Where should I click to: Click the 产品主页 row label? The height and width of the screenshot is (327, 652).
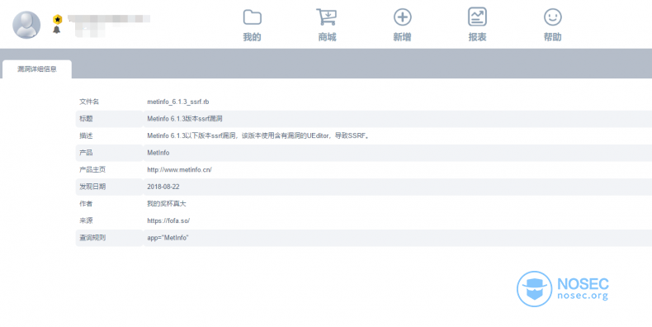pyautogui.click(x=92, y=170)
